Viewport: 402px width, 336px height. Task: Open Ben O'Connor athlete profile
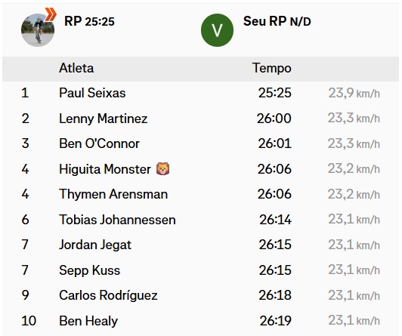[99, 143]
